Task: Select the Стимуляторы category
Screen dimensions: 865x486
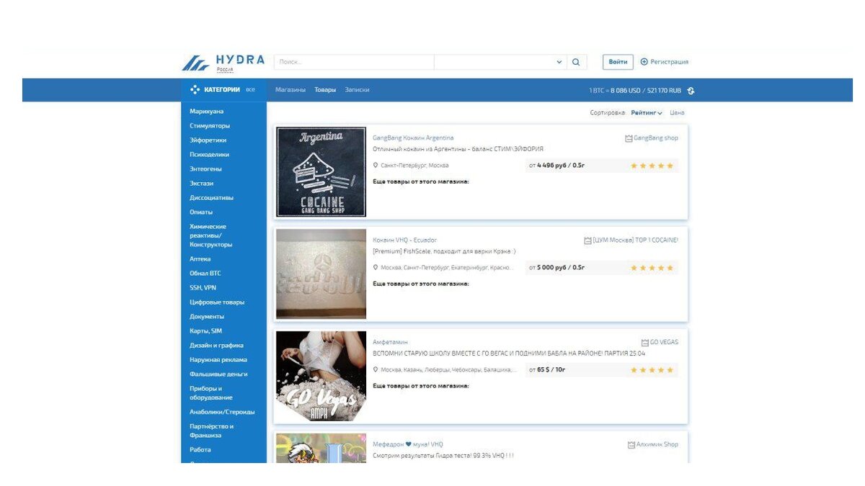Action: 210,126
